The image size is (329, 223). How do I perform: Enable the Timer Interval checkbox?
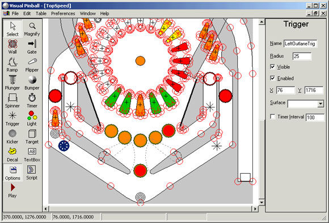point(272,117)
